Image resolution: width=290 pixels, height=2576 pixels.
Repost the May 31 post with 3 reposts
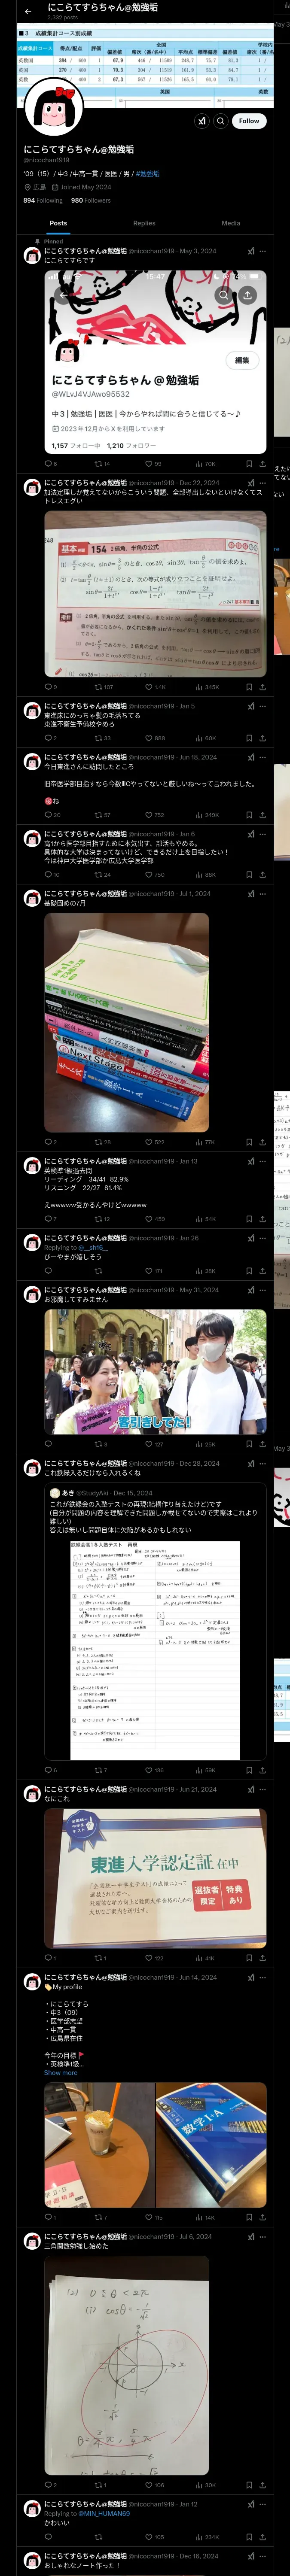100,1444
